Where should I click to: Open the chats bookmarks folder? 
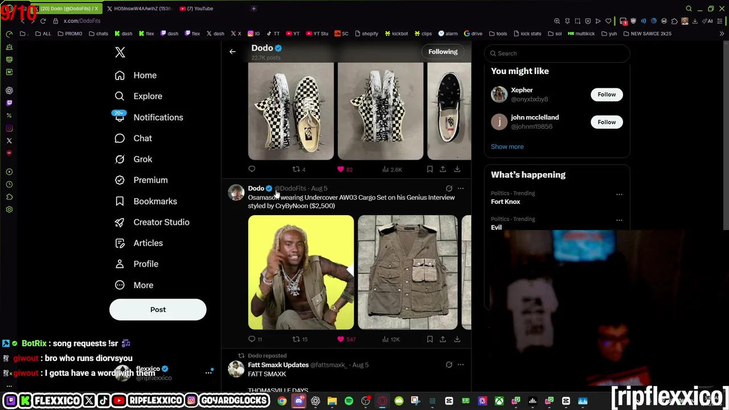(x=98, y=34)
